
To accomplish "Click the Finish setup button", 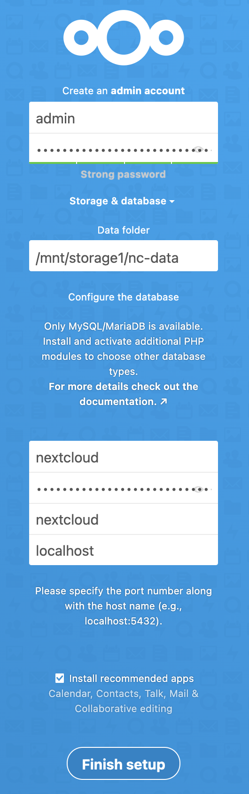I will [124, 764].
